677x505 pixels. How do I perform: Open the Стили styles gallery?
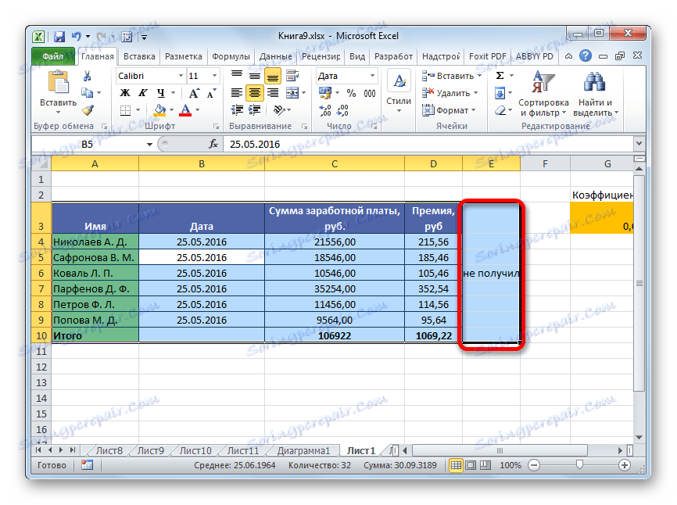pos(399,92)
